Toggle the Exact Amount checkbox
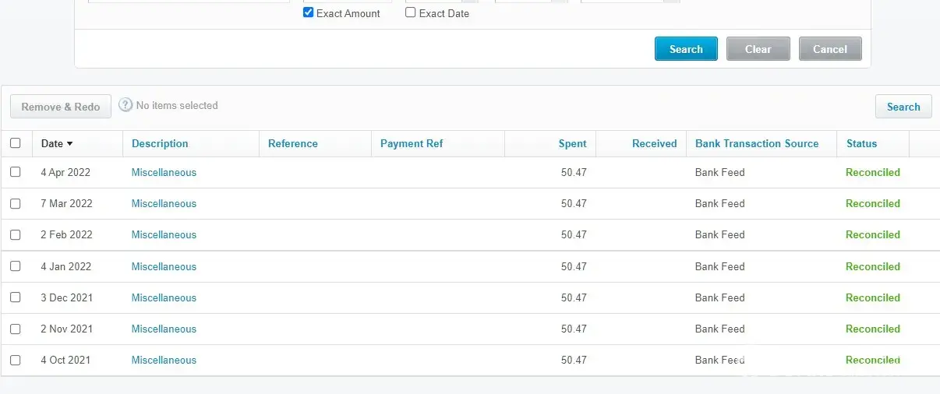 (308, 12)
